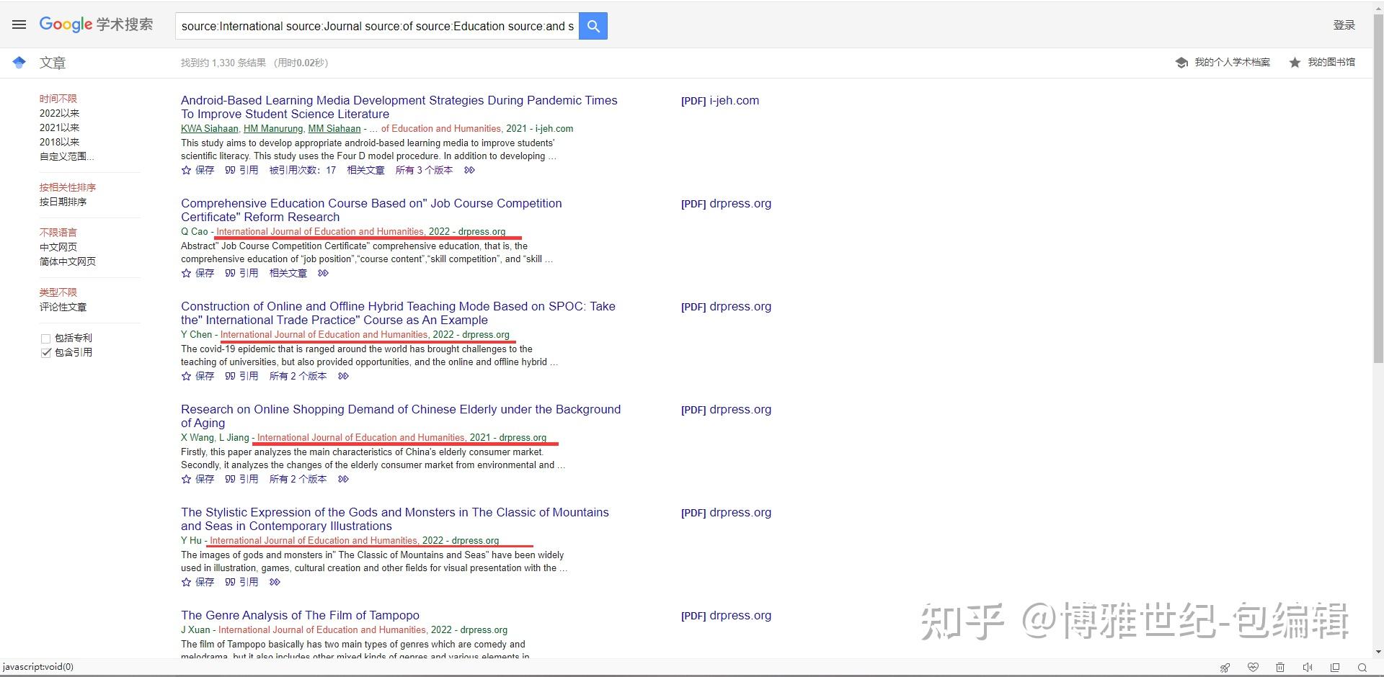Save the first result using its star icon
1384x677 pixels.
[x=186, y=170]
